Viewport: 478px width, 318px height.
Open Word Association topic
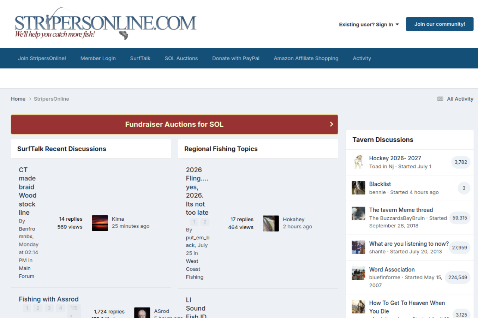(392, 270)
